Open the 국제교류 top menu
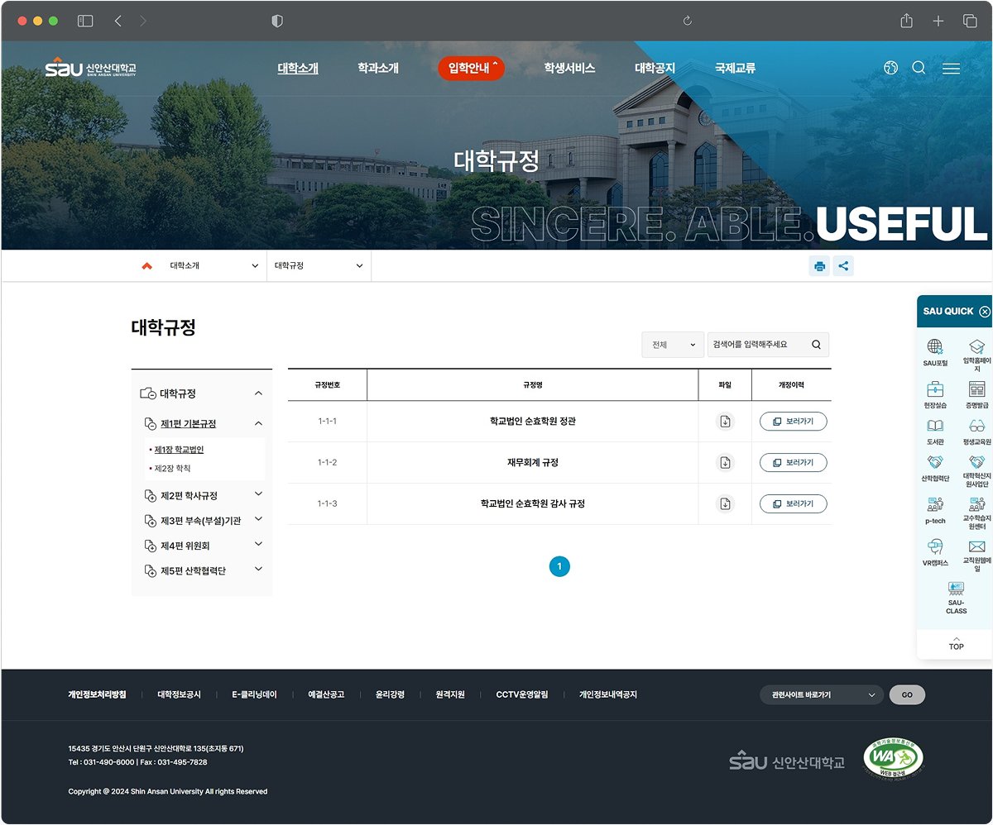 735,69
